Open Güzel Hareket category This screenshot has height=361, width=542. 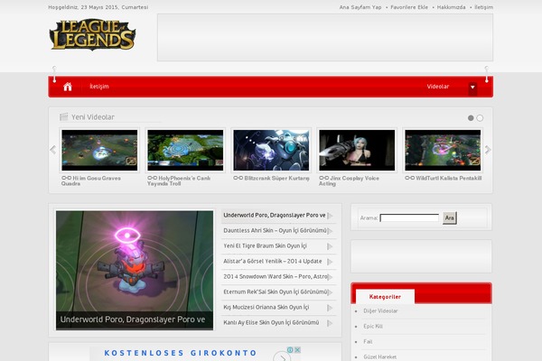click(379, 356)
